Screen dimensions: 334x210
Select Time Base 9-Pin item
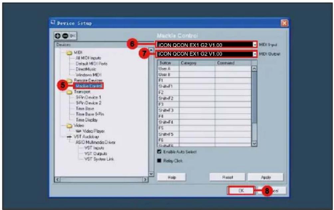(90, 114)
